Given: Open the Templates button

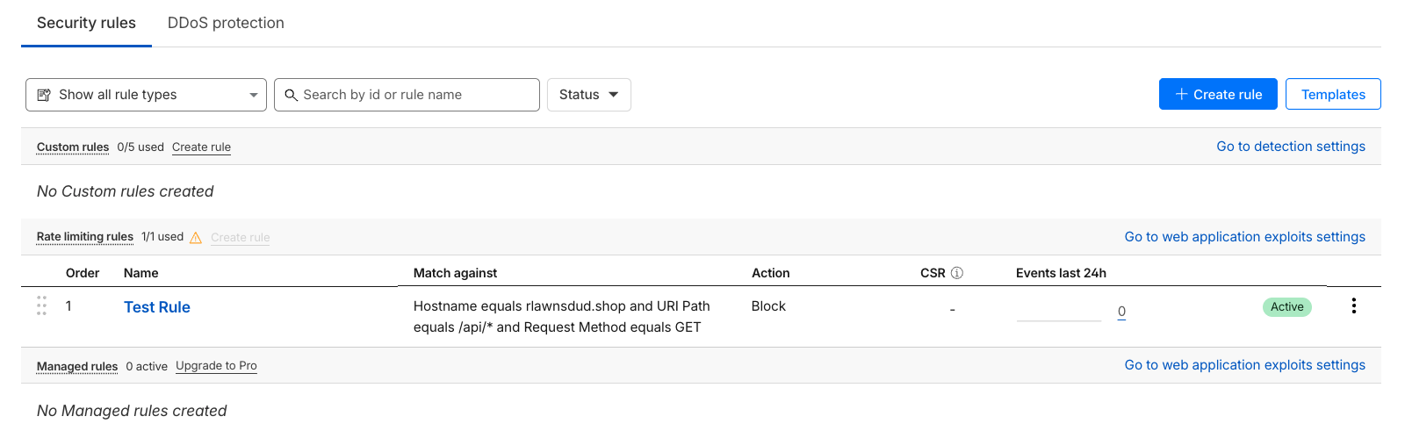Looking at the screenshot, I should pos(1332,95).
